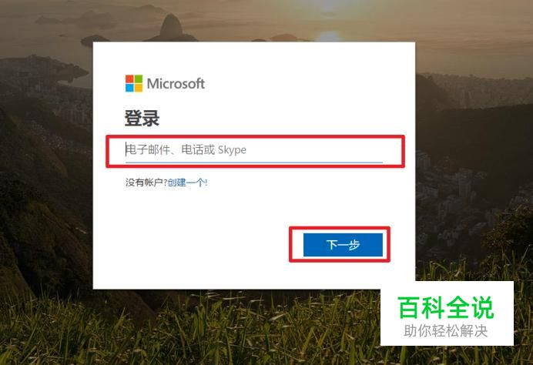The height and width of the screenshot is (365, 533).
Task: Open the 创建一个! account creation link
Action: (x=188, y=182)
